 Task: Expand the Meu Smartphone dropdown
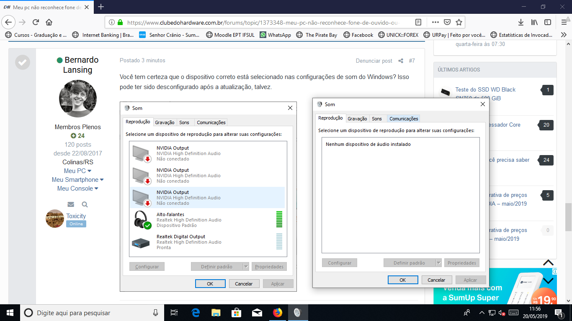pyautogui.click(x=78, y=180)
